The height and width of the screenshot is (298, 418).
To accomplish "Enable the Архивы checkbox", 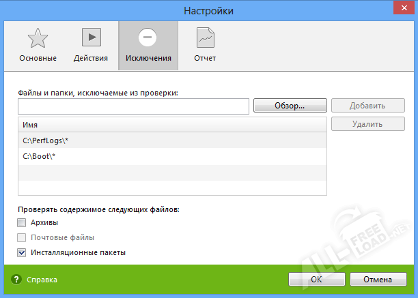I will pos(23,223).
